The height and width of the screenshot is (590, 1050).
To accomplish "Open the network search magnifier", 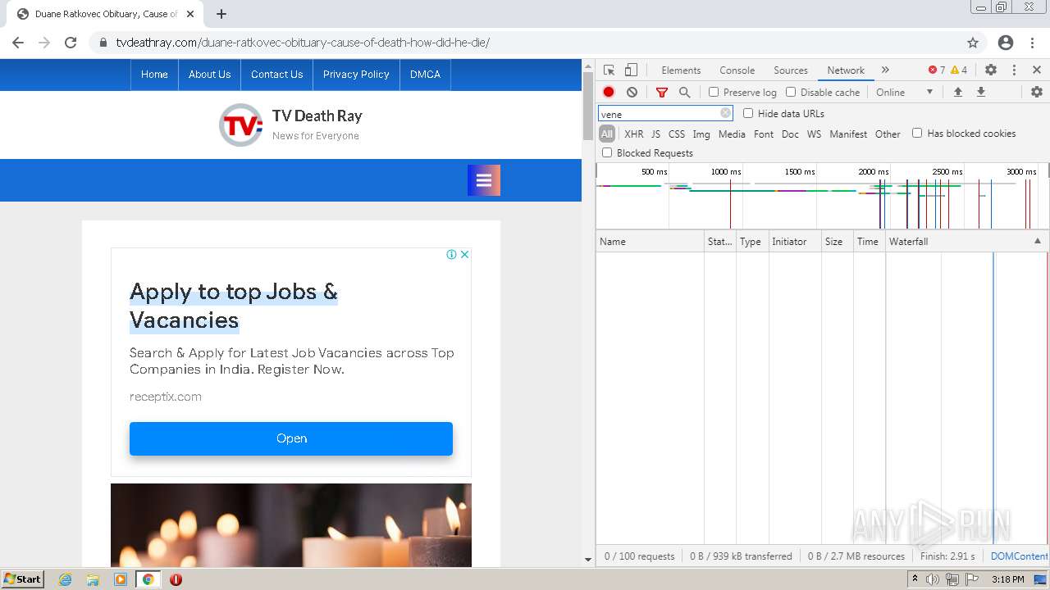I will point(685,93).
